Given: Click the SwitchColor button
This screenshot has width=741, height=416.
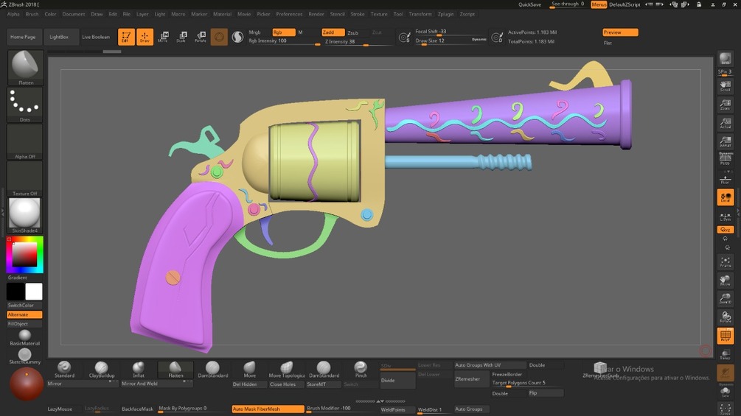Looking at the screenshot, I should coord(24,305).
